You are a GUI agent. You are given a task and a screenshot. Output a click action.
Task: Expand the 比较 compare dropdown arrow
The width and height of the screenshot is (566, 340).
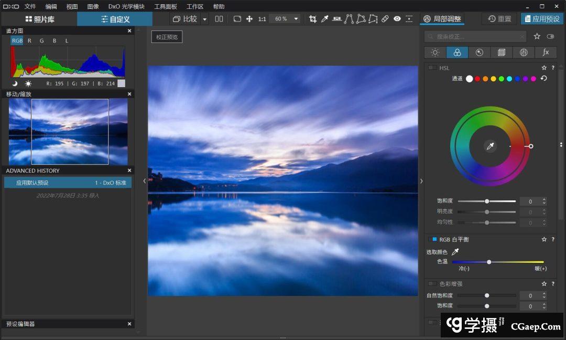[x=204, y=19]
